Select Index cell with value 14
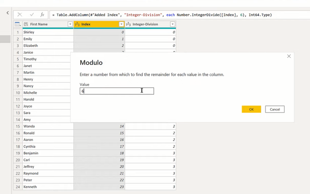 99,126
